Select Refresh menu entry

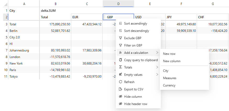138,82
